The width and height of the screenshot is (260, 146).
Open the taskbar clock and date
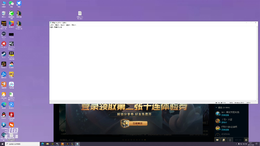click(251, 144)
